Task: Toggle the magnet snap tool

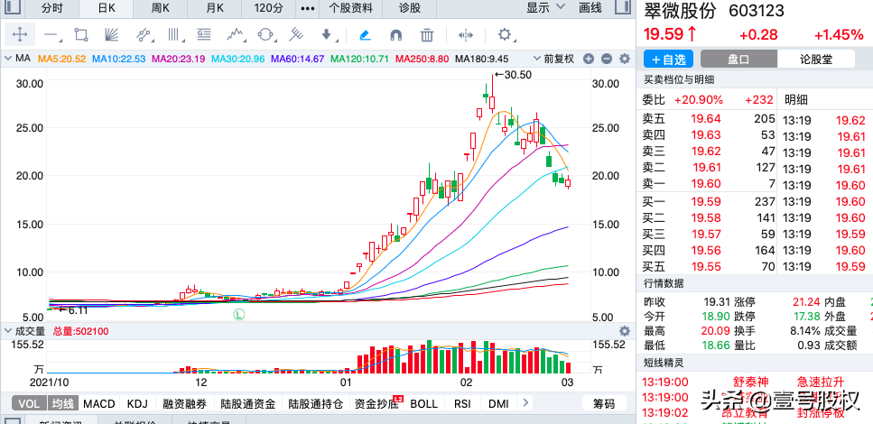Action: [x=395, y=35]
